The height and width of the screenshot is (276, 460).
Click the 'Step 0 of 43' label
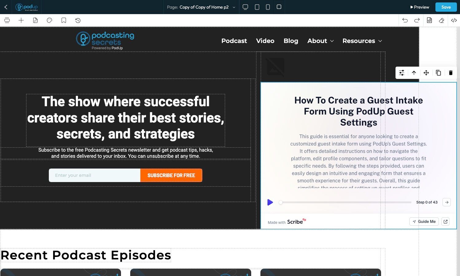(427, 202)
